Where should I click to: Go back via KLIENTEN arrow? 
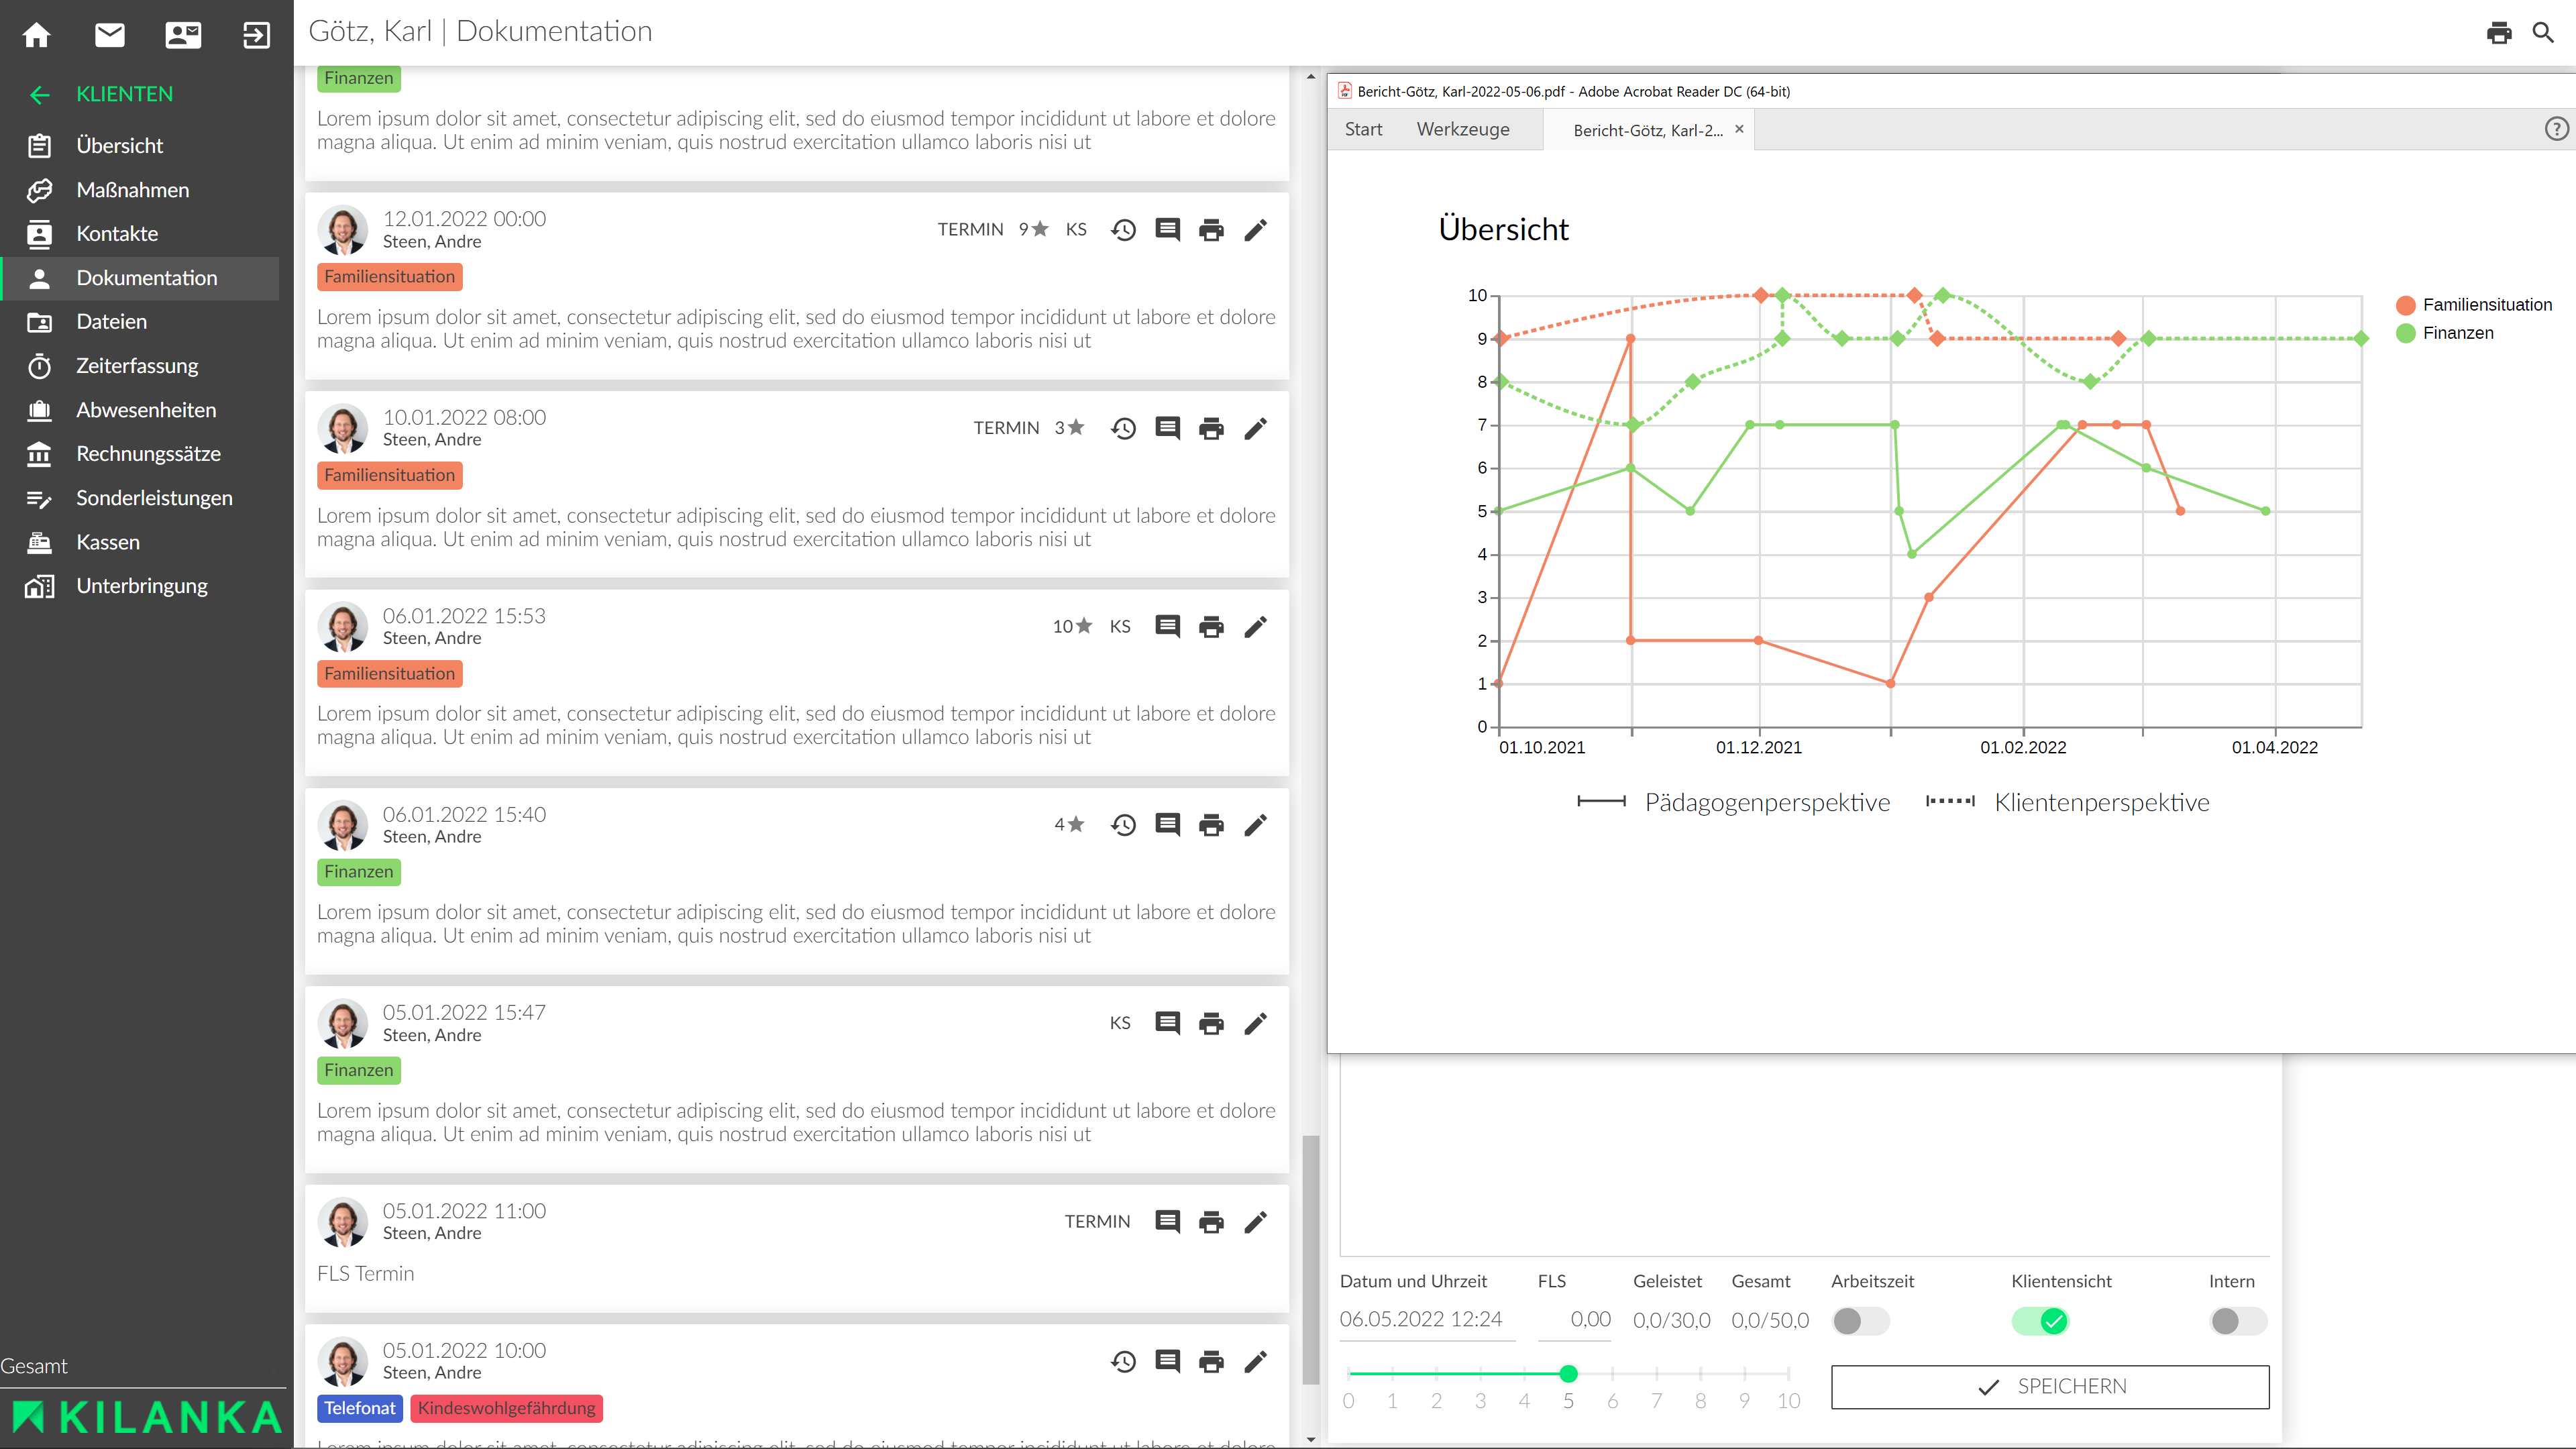40,94
